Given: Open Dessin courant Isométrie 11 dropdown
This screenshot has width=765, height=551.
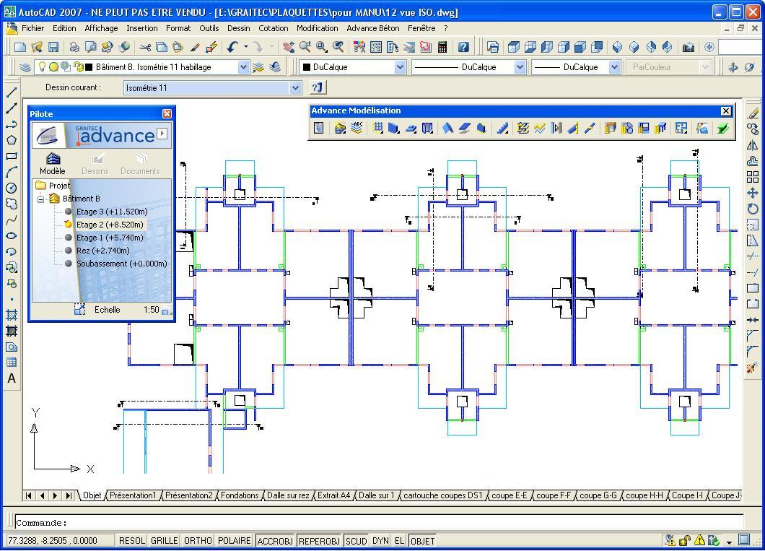Looking at the screenshot, I should tap(295, 88).
